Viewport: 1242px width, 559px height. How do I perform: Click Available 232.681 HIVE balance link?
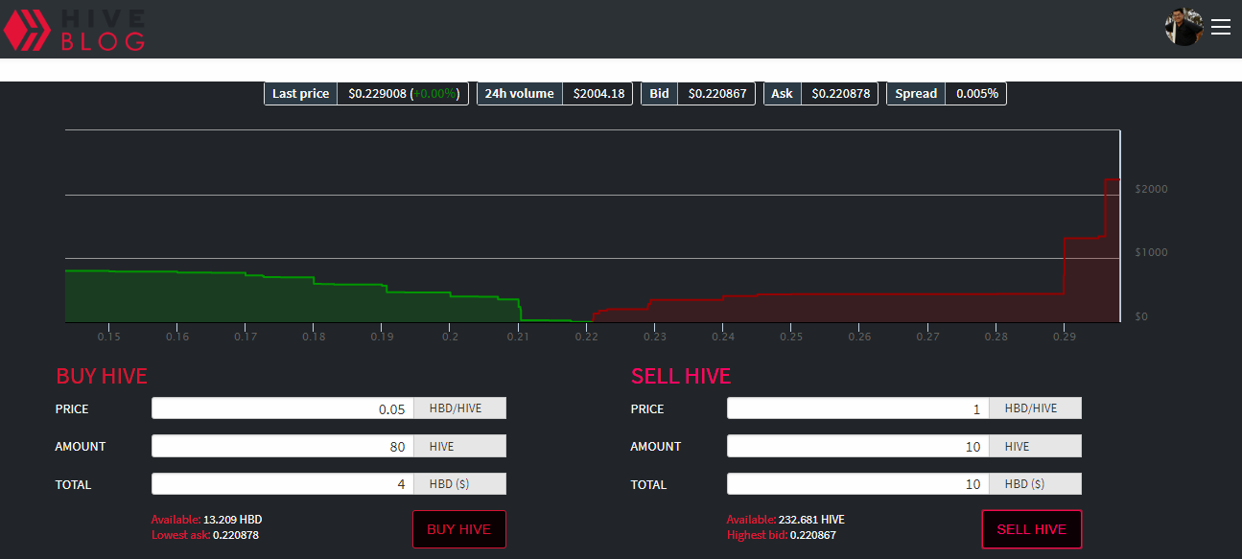[x=785, y=520]
